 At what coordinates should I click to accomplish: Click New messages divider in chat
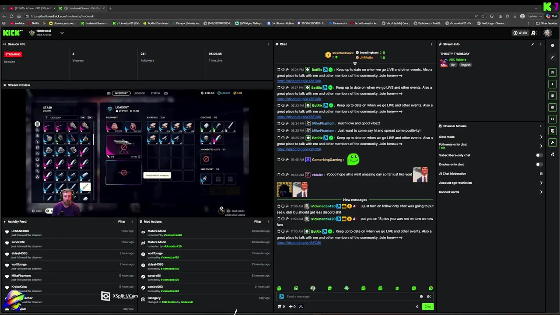355,200
